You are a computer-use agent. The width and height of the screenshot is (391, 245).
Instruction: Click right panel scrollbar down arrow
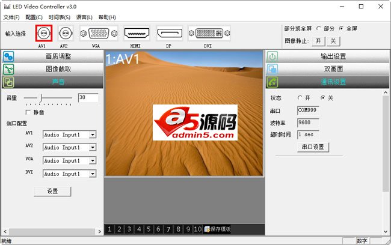[386, 232]
